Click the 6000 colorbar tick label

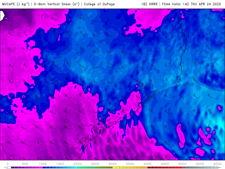click(x=217, y=164)
